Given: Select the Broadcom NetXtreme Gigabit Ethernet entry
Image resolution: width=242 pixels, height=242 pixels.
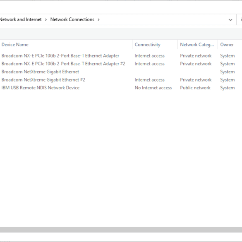Looking at the screenshot, I should coord(40,72).
